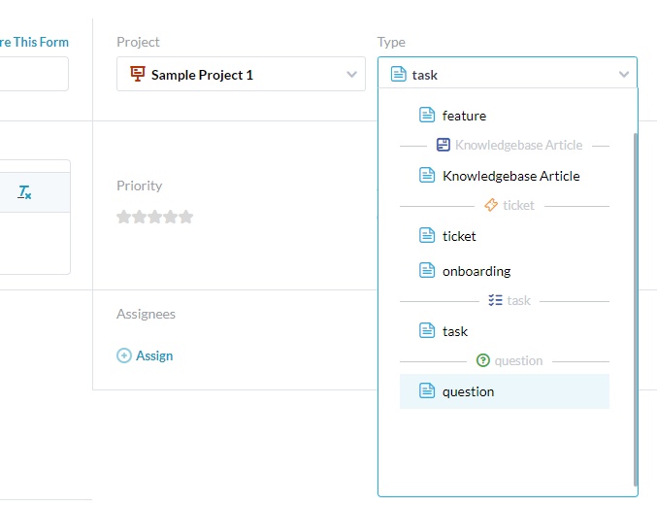Click the Type field showing task
Screen dimensions: 657x507
[495, 75]
